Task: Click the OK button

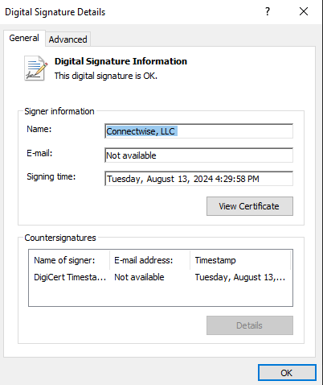Action: click(287, 373)
